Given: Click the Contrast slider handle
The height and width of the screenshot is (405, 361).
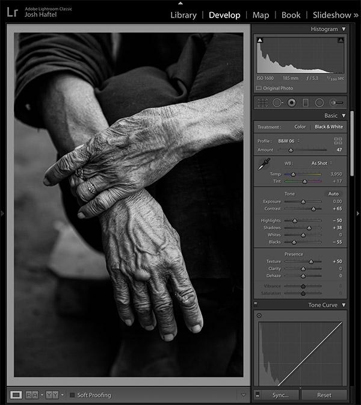Looking at the screenshot, I should (313, 209).
